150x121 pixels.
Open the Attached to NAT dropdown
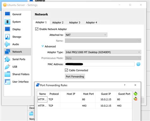coord(86,35)
